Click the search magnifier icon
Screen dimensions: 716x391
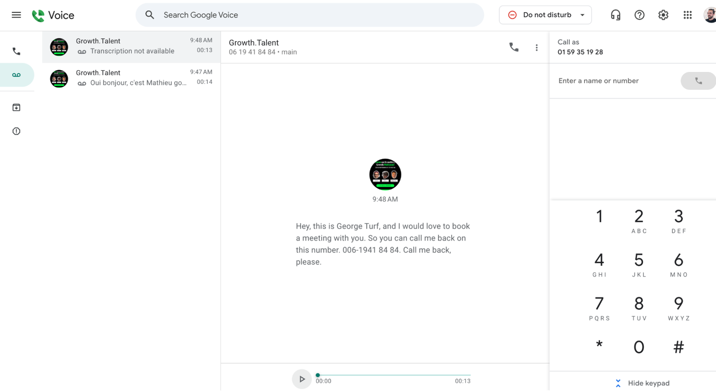point(149,15)
